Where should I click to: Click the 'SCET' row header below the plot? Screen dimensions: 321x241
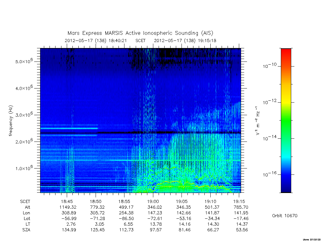click(25, 201)
